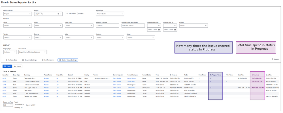Viewport: 283px width, 113px height.
Task: Open Columns Settings
Action: 29,60
